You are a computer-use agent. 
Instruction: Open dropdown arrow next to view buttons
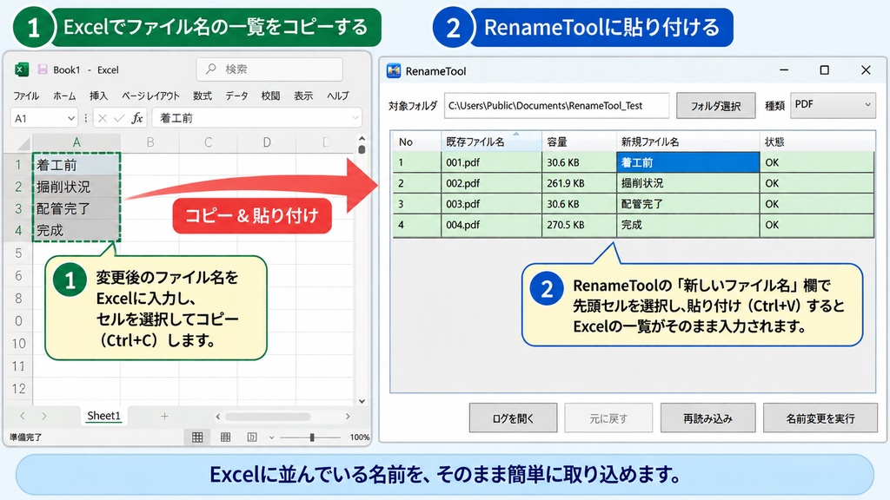click(x=271, y=437)
